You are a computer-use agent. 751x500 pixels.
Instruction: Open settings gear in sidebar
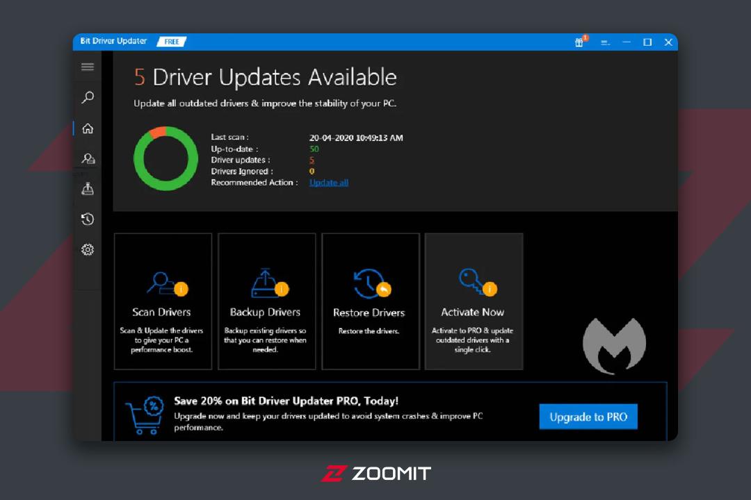point(87,249)
